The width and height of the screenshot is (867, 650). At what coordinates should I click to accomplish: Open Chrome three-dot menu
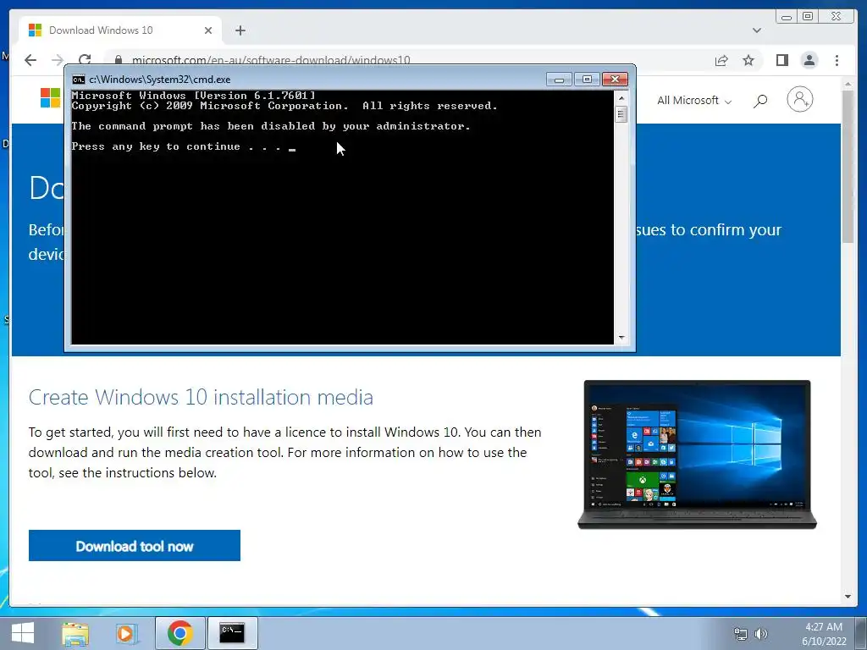[837, 60]
